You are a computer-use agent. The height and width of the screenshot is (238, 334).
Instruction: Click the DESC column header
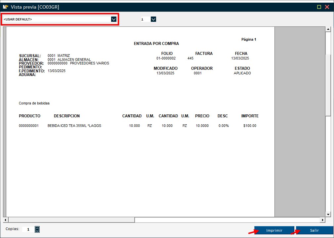[x=223, y=116]
